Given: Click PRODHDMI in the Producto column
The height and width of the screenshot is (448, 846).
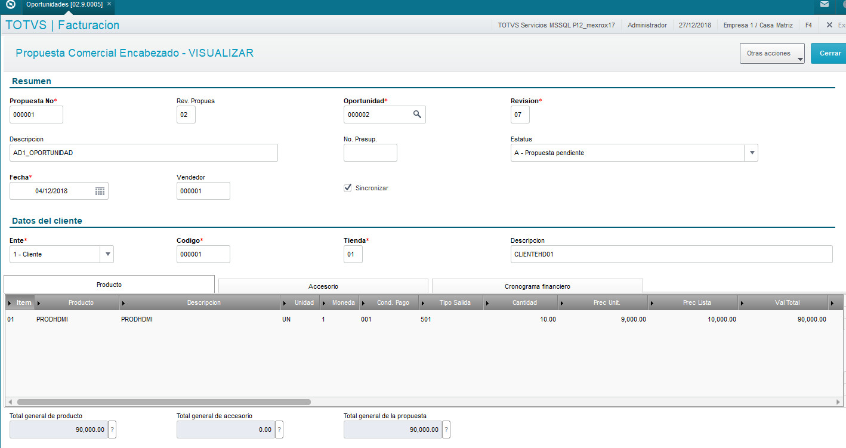Looking at the screenshot, I should [x=52, y=319].
